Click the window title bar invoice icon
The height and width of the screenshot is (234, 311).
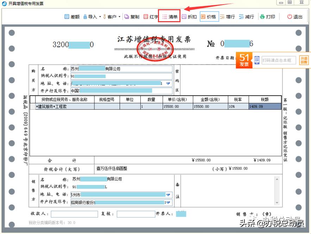4,3
